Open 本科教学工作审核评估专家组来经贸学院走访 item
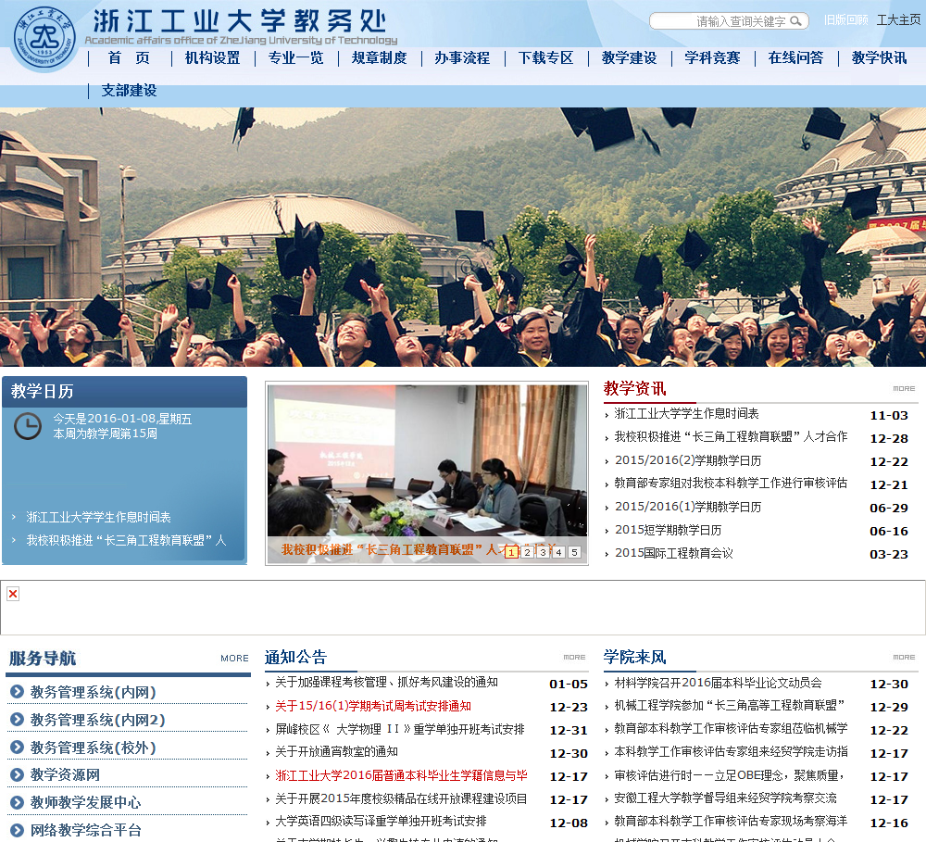Image resolution: width=926 pixels, height=842 pixels. click(732, 751)
